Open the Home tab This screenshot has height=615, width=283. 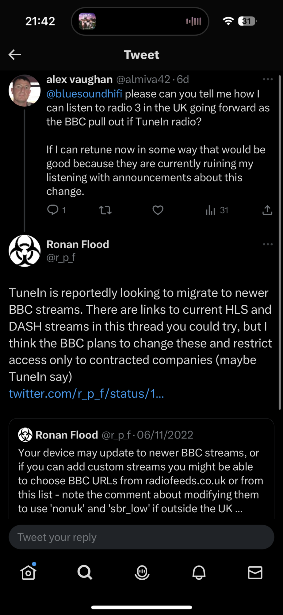point(29,573)
